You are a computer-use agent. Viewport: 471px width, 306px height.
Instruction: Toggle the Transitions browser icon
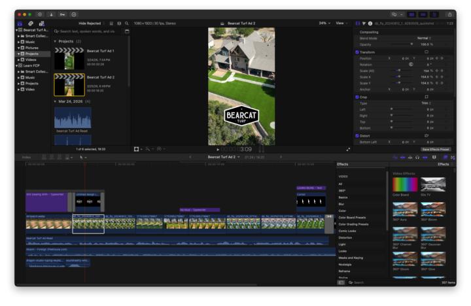[453, 157]
